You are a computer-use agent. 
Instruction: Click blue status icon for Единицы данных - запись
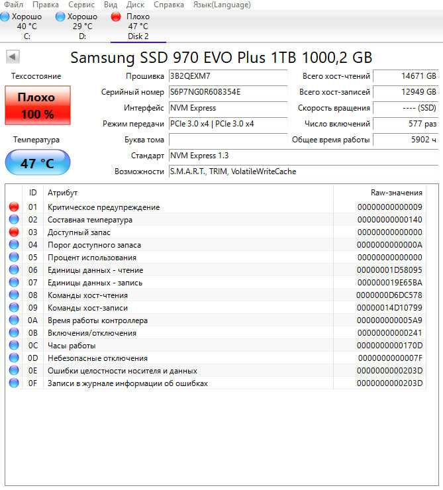coord(14,282)
